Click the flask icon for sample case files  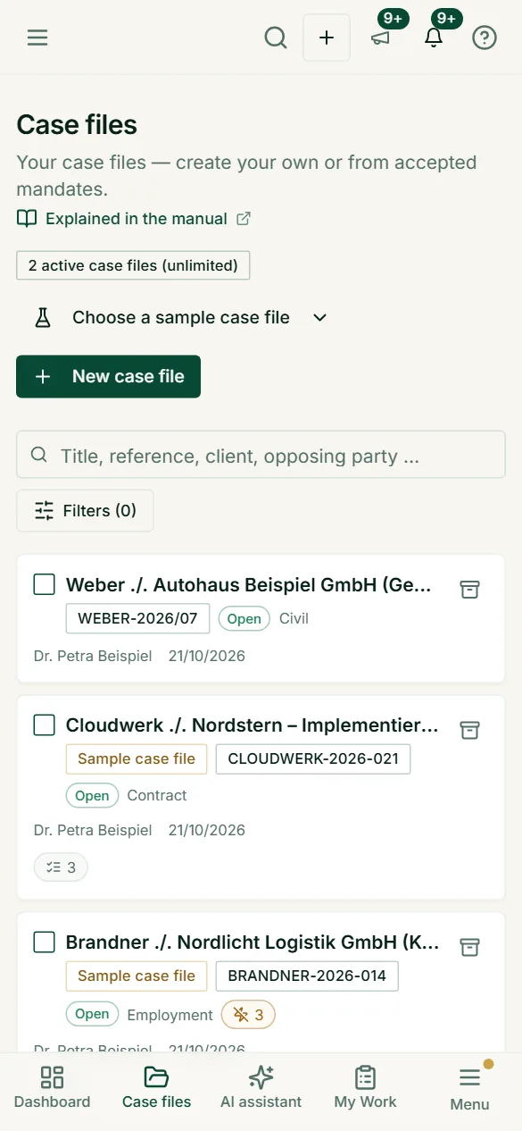click(42, 317)
